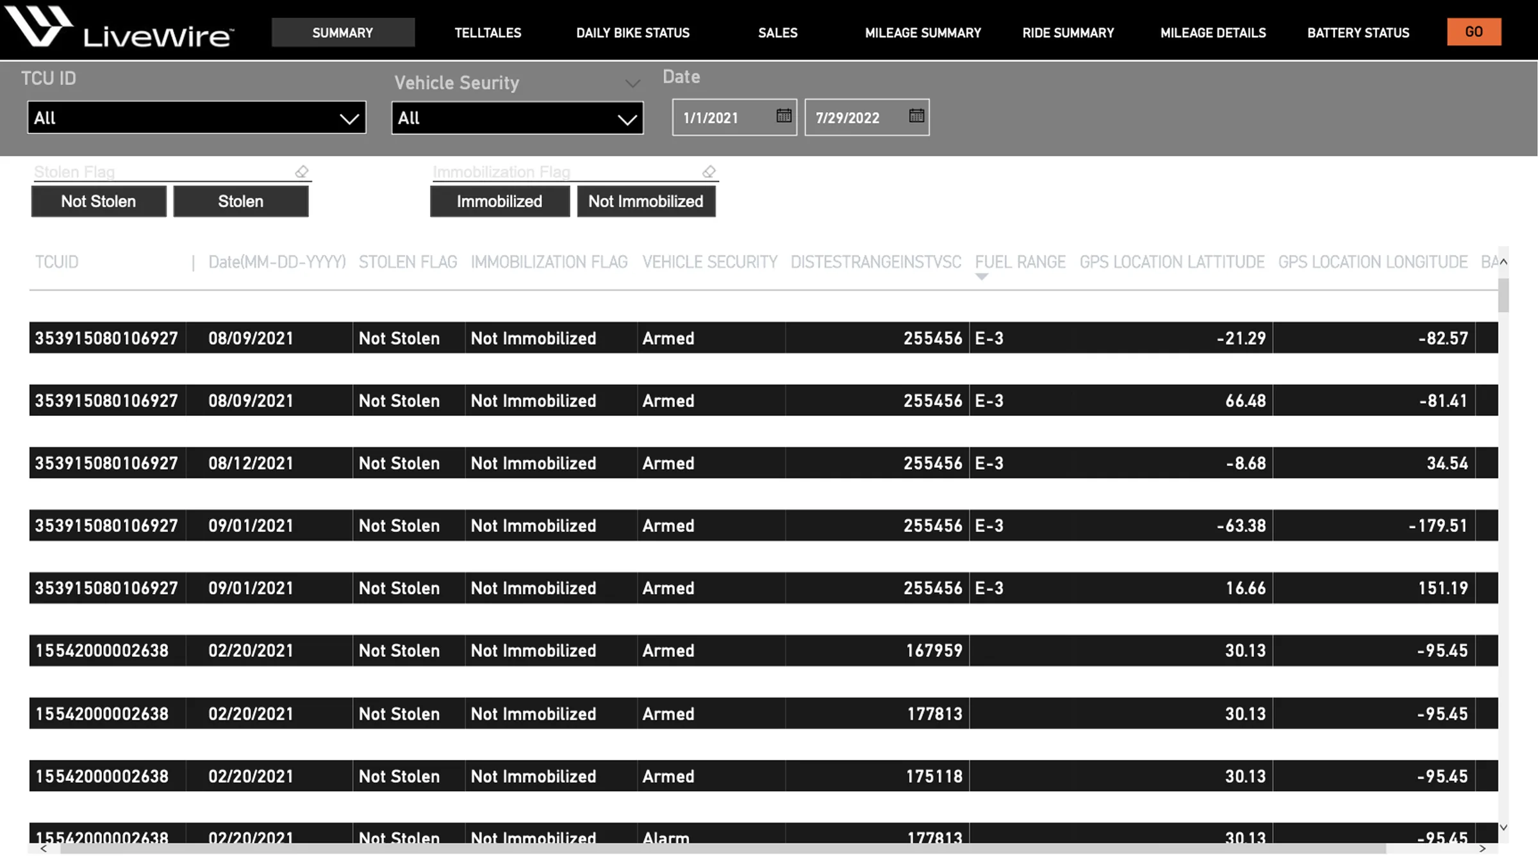Click the orange GO button

pos(1474,31)
